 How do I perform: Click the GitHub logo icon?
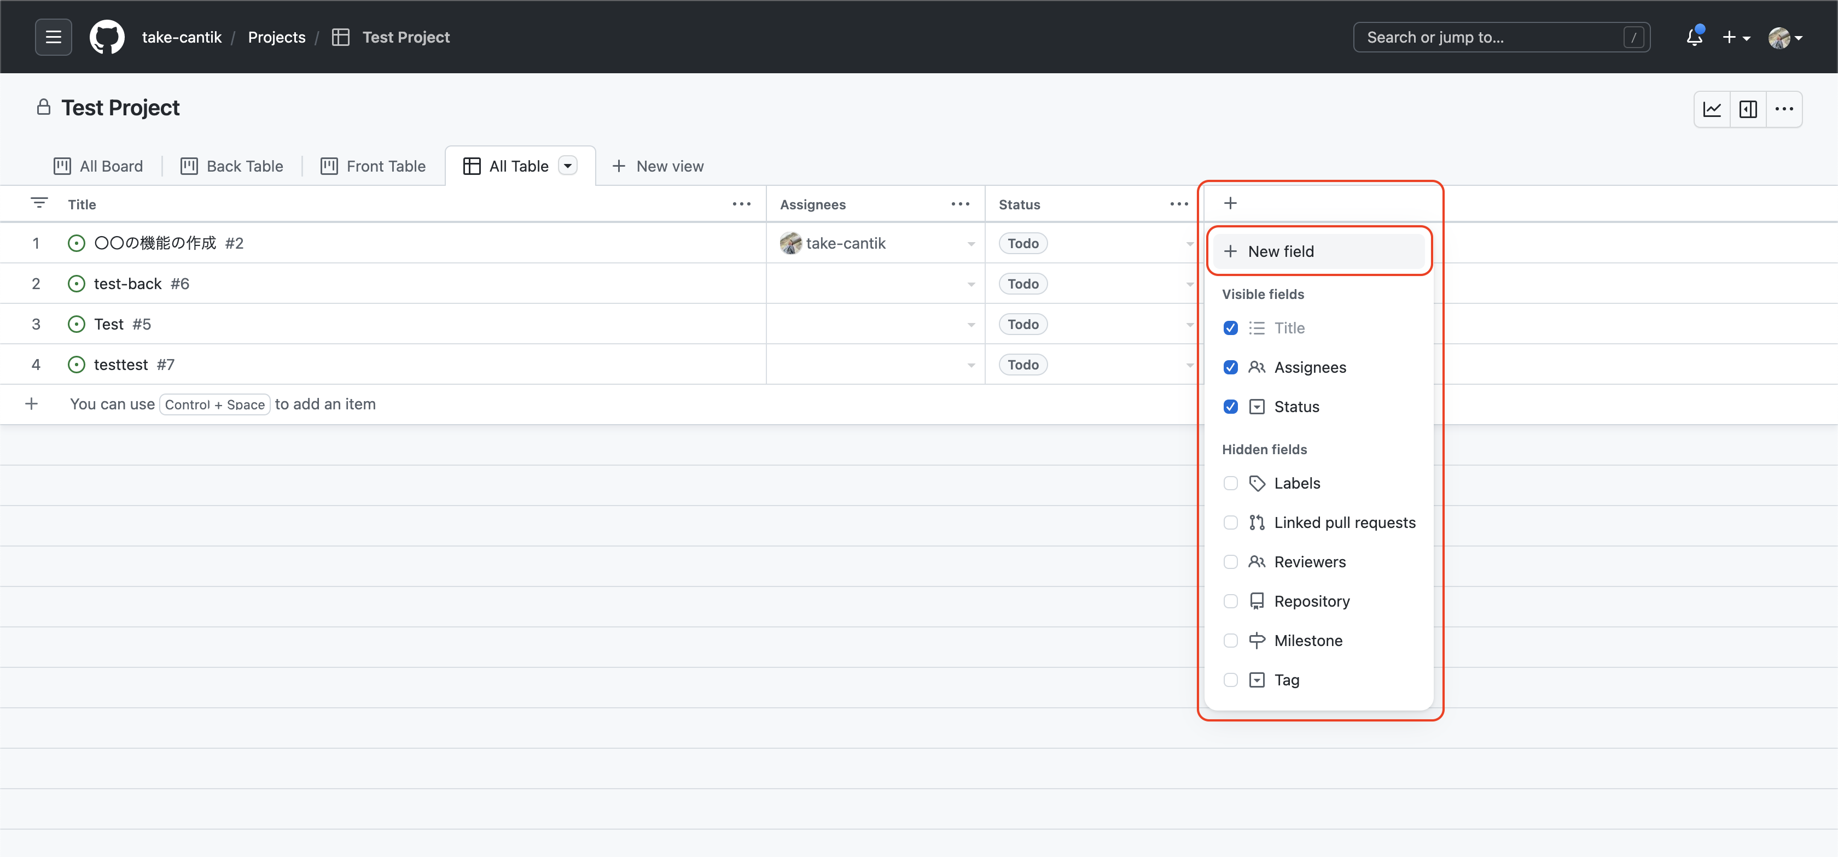107,37
